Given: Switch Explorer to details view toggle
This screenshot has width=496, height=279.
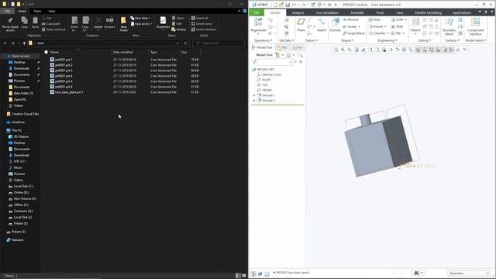Looking at the screenshot, I should click(x=238, y=276).
